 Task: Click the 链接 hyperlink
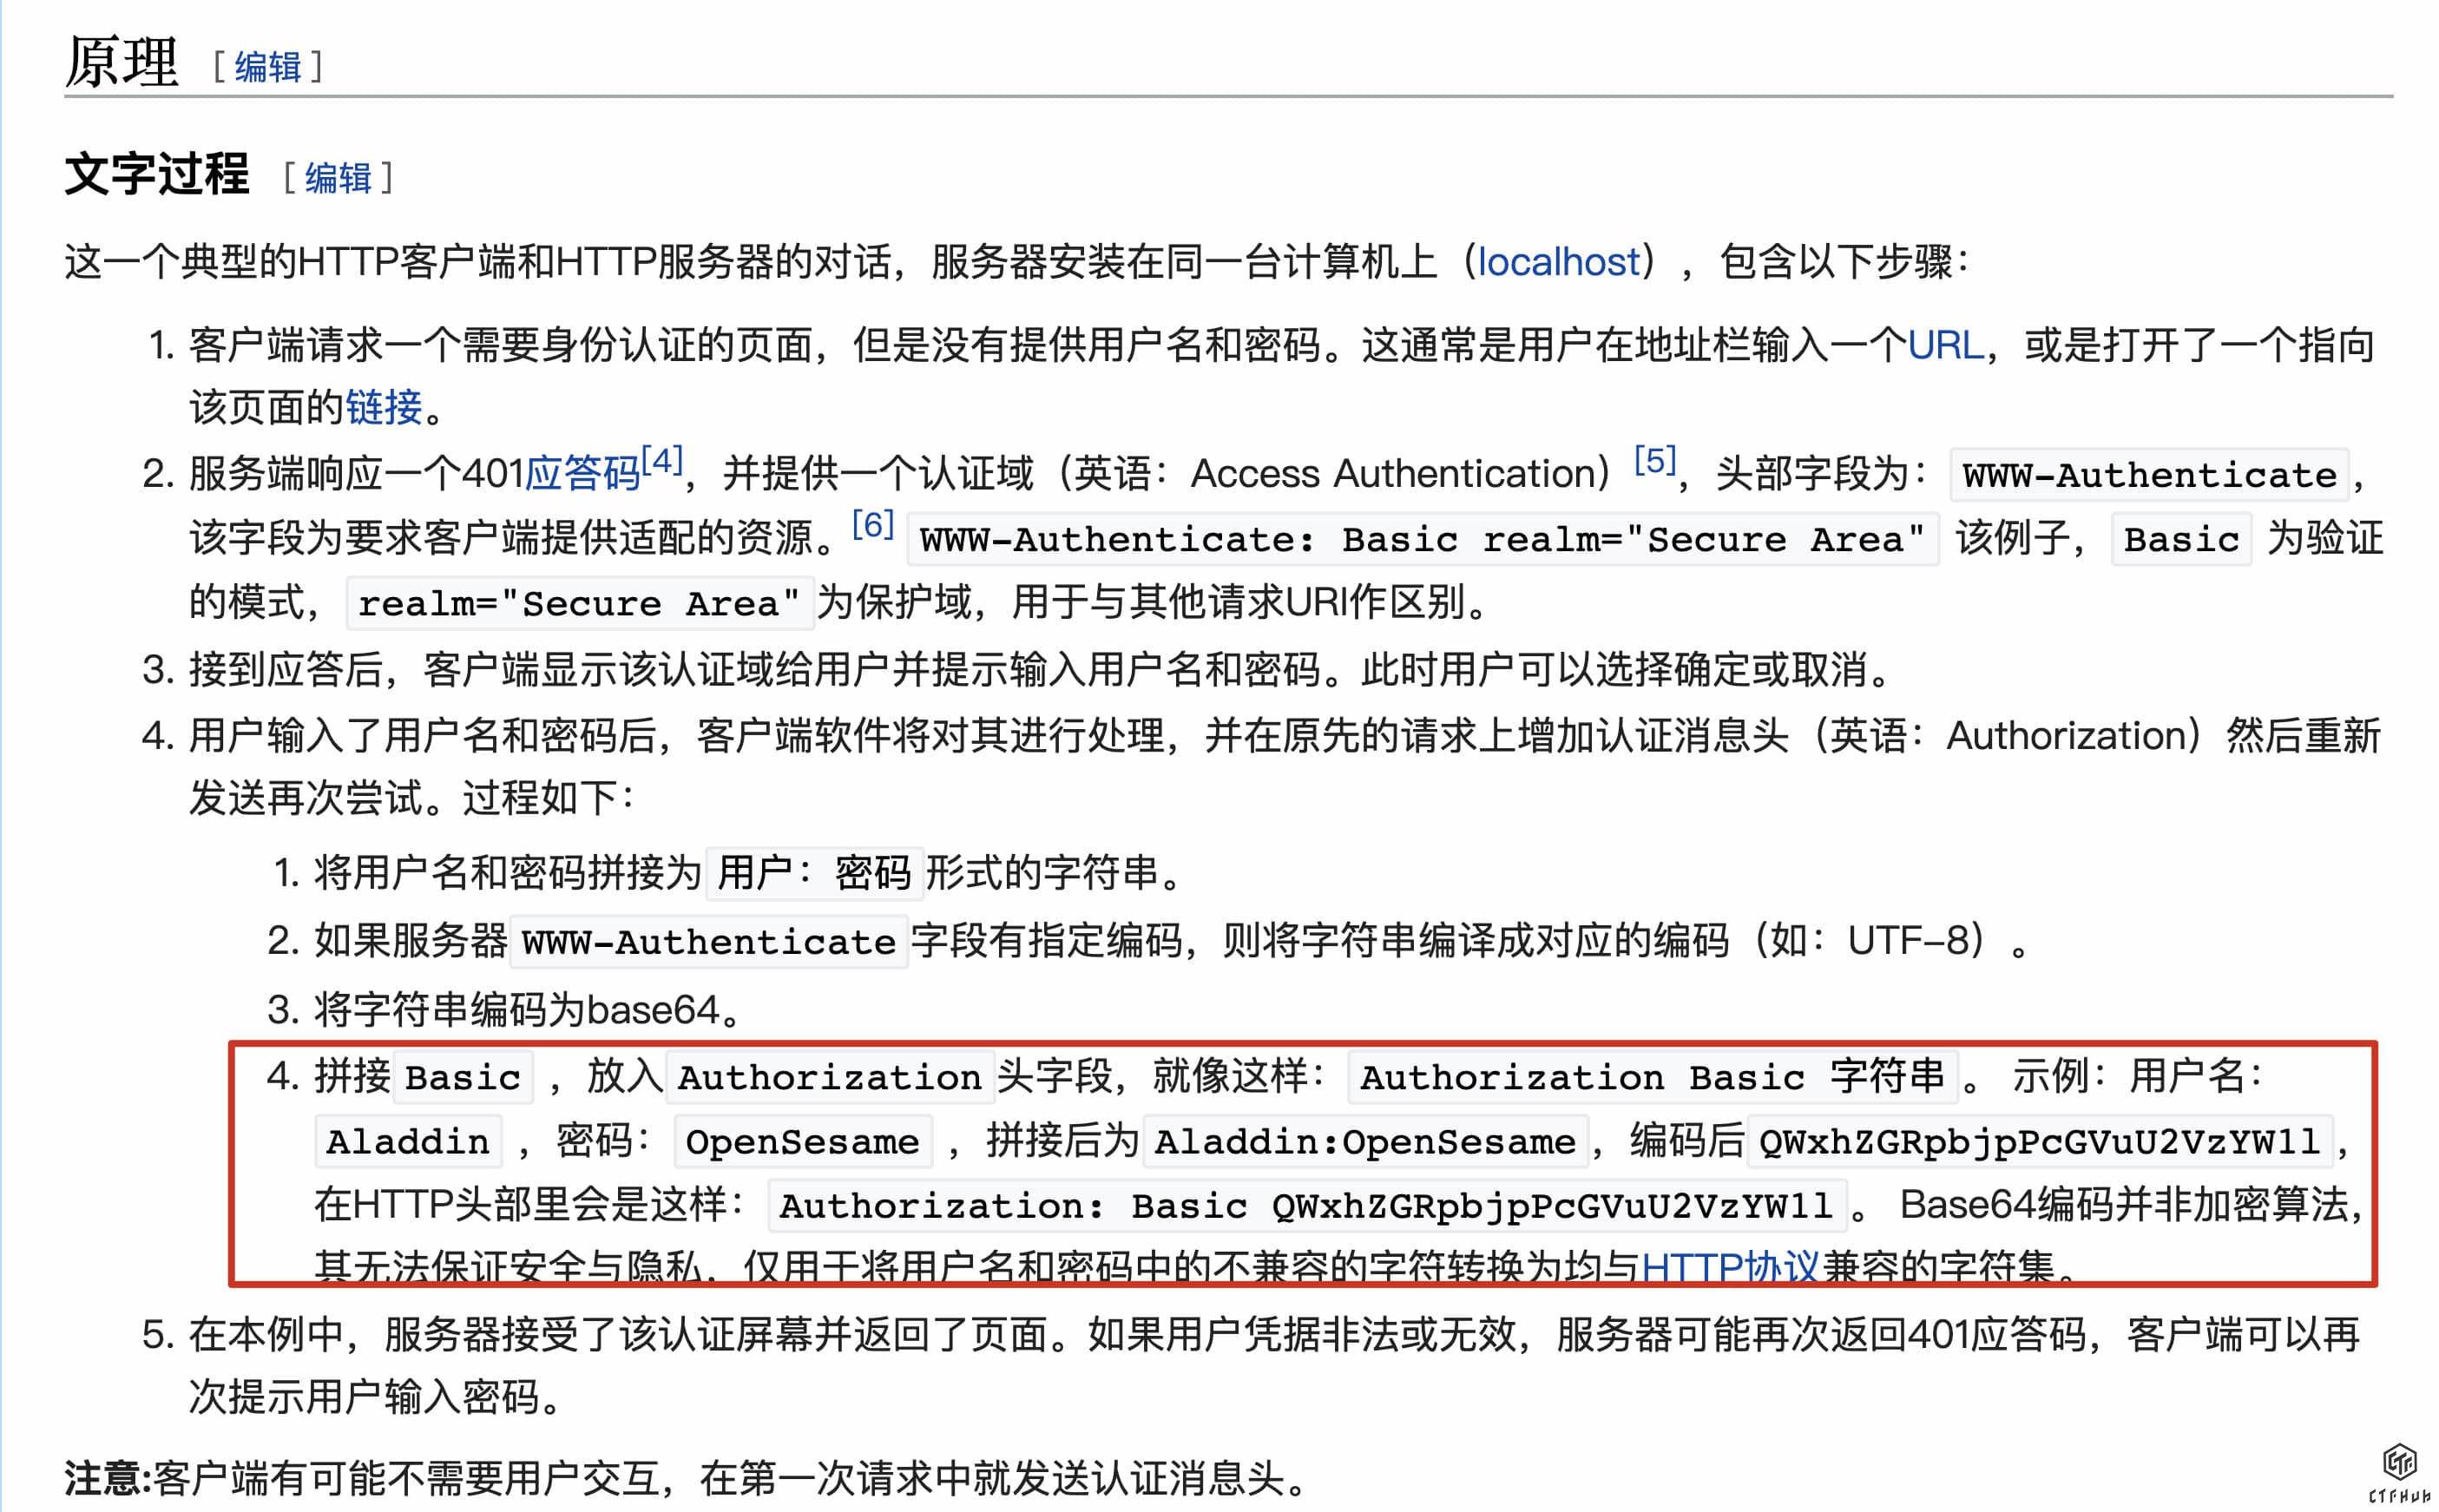pos(383,407)
